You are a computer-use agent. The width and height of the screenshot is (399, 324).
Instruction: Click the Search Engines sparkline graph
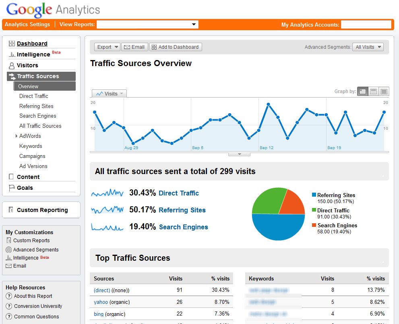point(108,227)
